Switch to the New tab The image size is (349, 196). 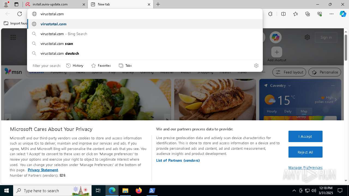120,4
